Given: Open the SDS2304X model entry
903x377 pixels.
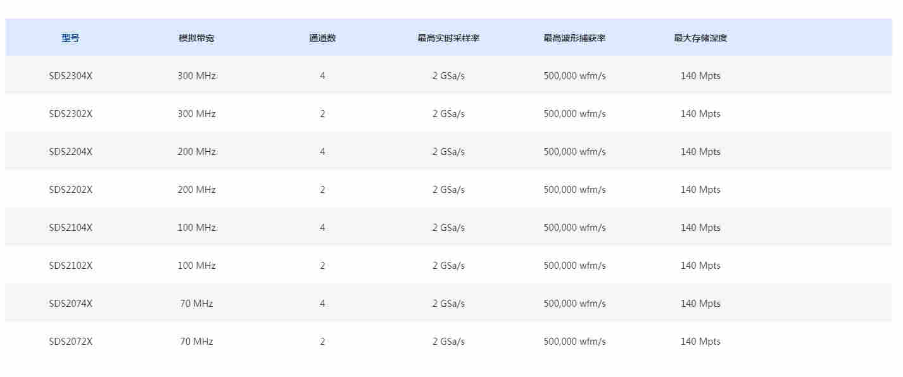Looking at the screenshot, I should [70, 76].
